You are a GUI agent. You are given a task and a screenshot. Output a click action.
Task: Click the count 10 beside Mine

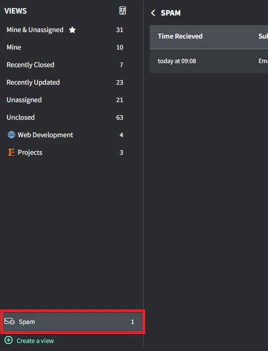tap(120, 47)
